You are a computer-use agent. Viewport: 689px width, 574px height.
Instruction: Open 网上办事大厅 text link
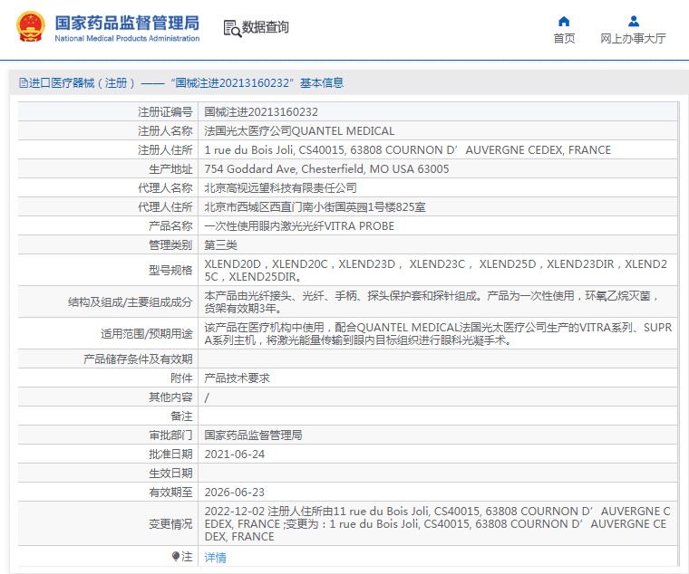633,39
